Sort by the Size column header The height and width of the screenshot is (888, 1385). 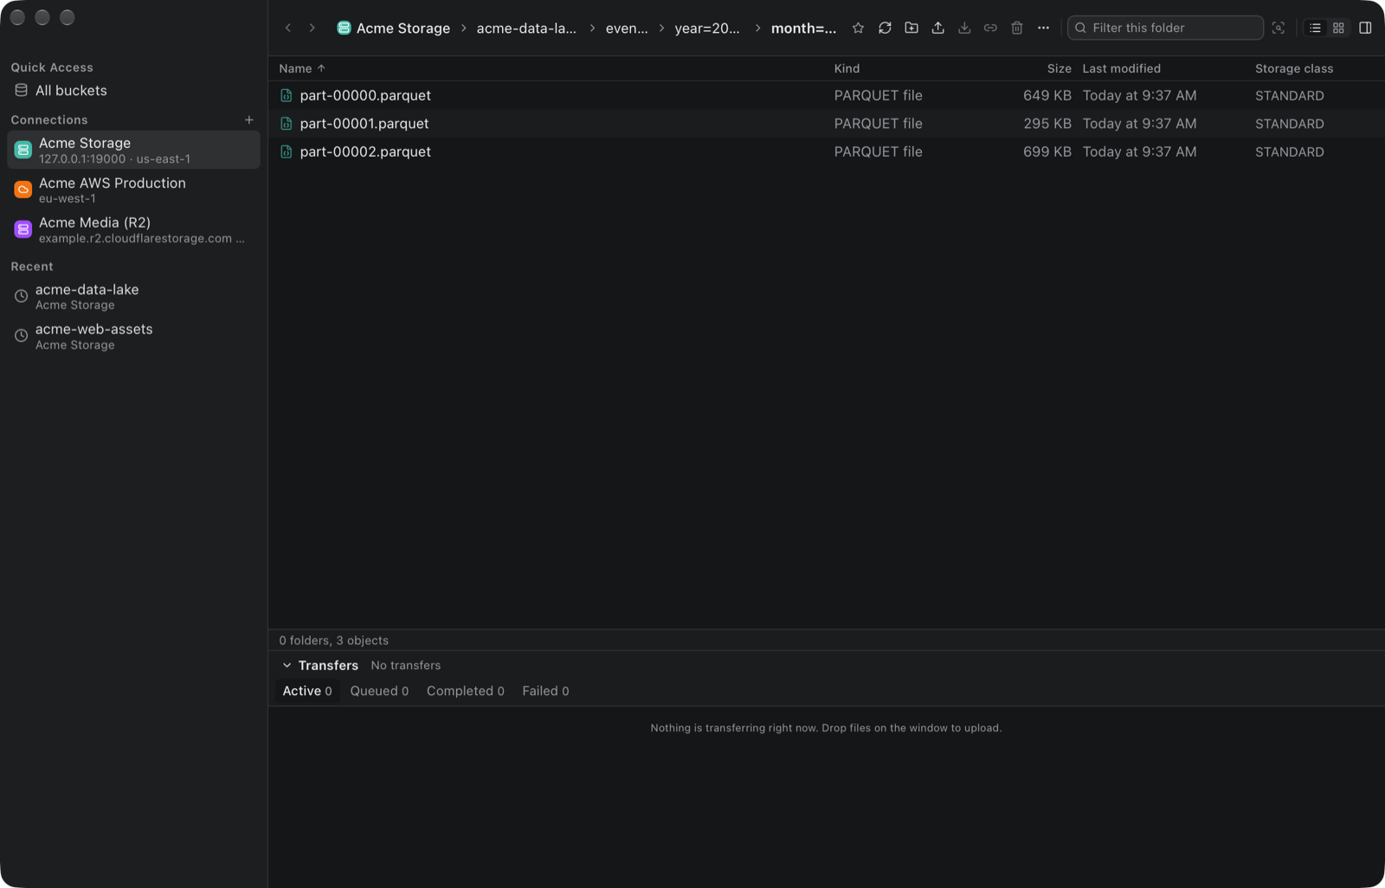(x=1059, y=68)
